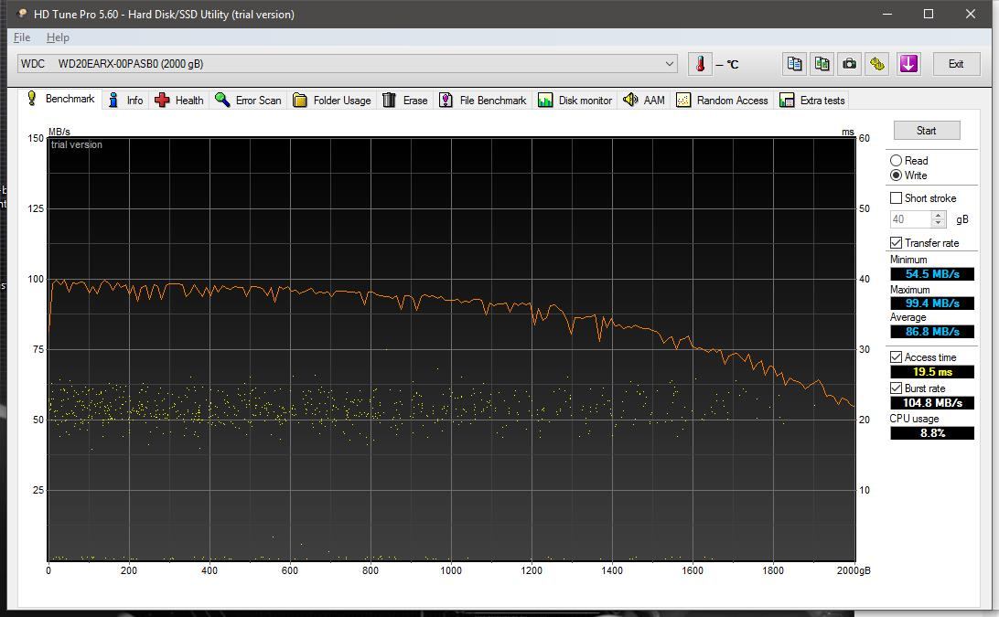This screenshot has height=617, width=999.
Task: Click the copy screenshot to clipboard icon
Action: pyautogui.click(x=822, y=64)
